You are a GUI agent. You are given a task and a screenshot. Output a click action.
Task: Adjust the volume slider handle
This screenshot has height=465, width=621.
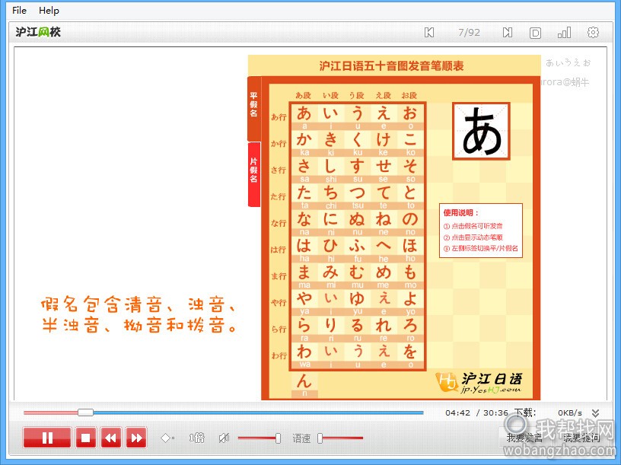pos(278,438)
